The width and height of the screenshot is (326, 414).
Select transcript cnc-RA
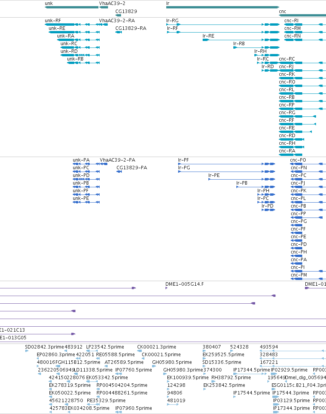tap(287, 151)
